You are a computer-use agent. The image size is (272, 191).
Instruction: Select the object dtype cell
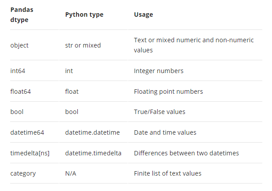tap(19, 45)
